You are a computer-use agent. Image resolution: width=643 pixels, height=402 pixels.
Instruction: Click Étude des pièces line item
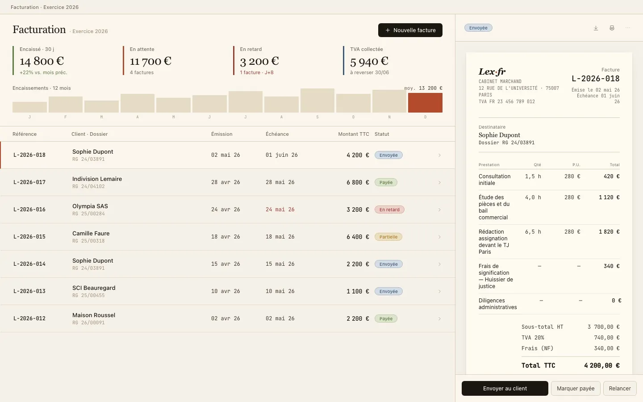coord(494,207)
